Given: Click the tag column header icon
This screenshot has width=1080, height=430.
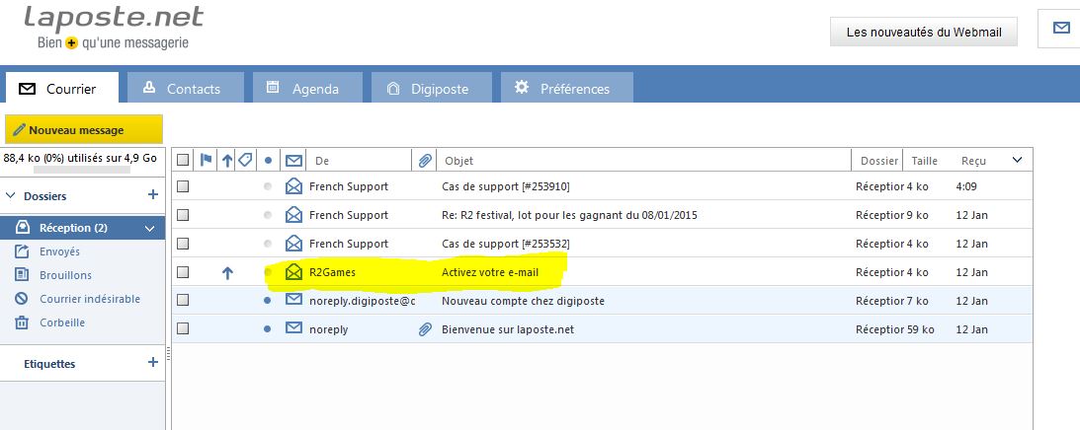Looking at the screenshot, I should pyautogui.click(x=245, y=160).
